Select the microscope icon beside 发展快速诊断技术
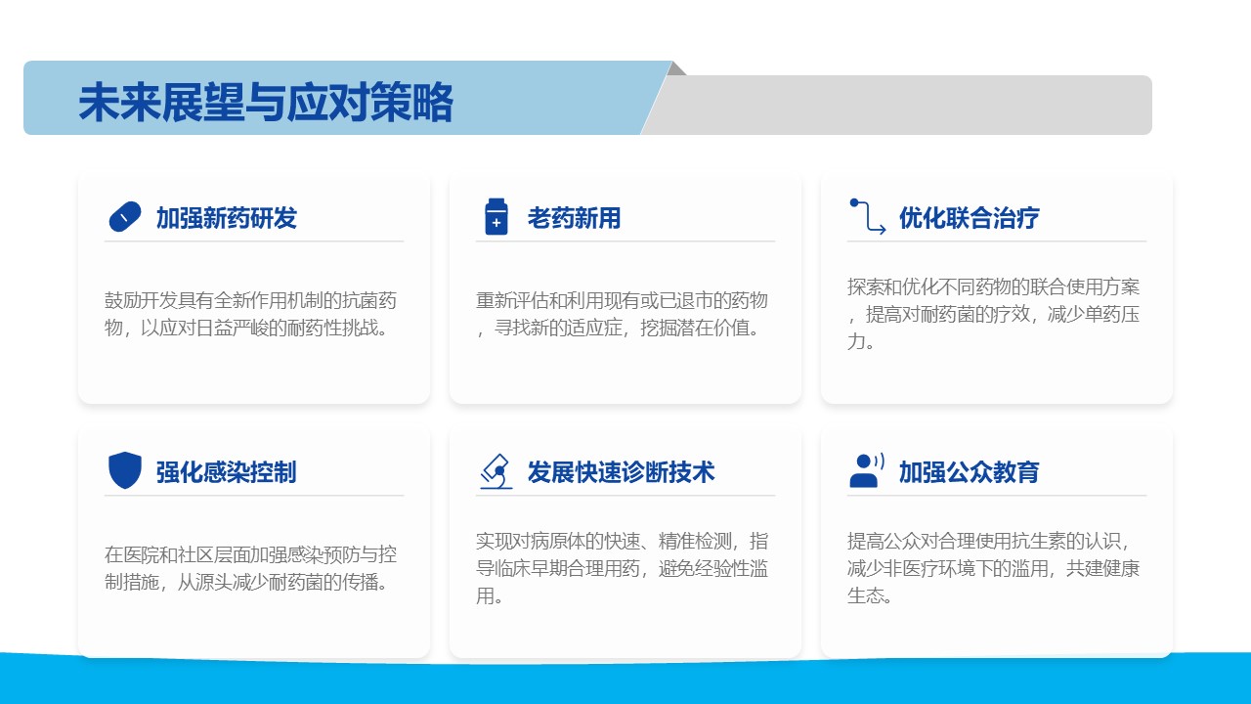Viewport: 1251px width, 704px height. click(x=496, y=470)
